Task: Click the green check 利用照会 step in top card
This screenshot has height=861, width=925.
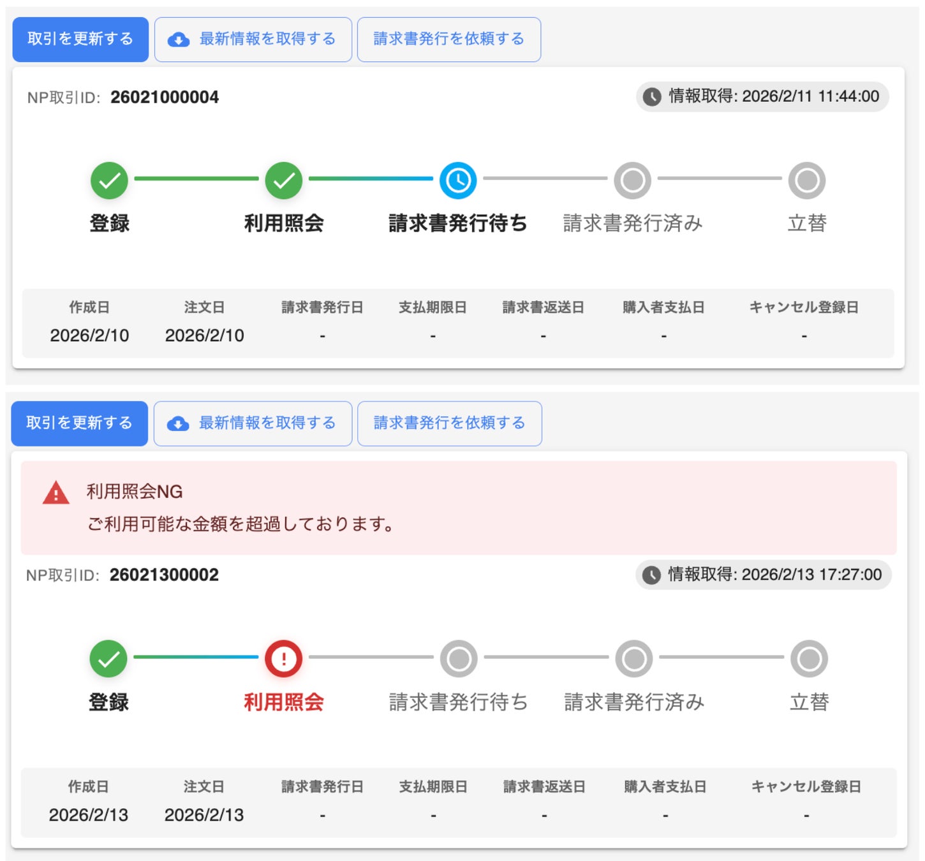Action: click(284, 180)
